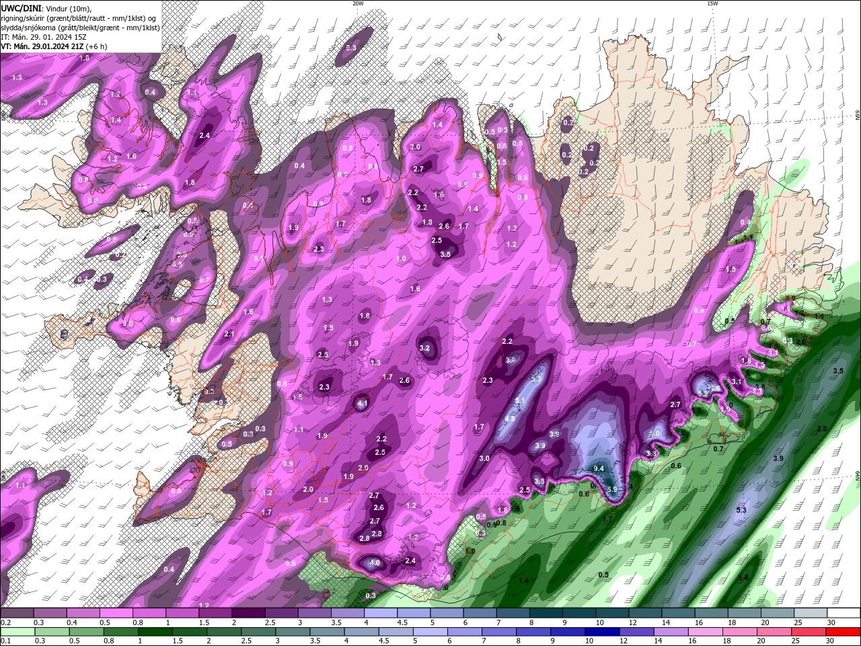Select the 4.5 label under the snow scale
Image resolution: width=861 pixels, height=646 pixels.
pos(402,622)
